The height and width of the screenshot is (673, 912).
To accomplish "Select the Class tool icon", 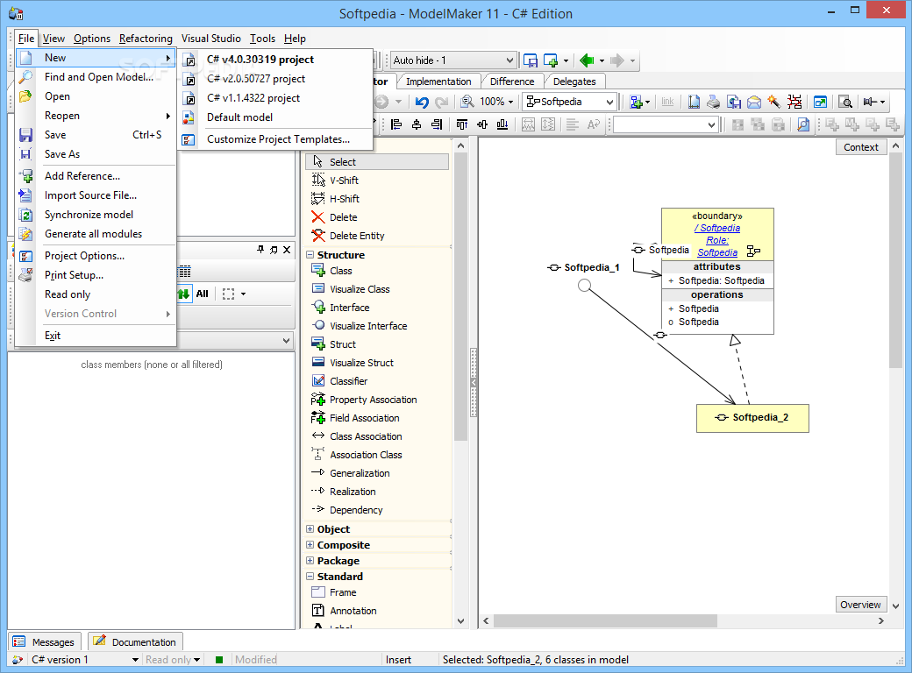I will (318, 270).
